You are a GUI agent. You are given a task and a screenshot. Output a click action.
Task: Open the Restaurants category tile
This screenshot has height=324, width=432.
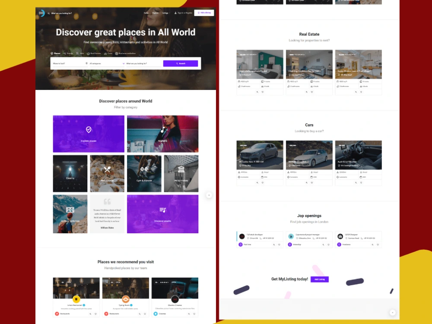[107, 173]
